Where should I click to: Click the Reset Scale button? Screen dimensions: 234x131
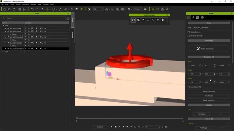coord(209,96)
